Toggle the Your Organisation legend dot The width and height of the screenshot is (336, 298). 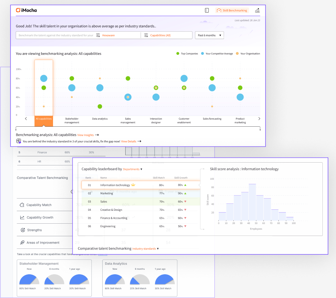click(x=237, y=53)
